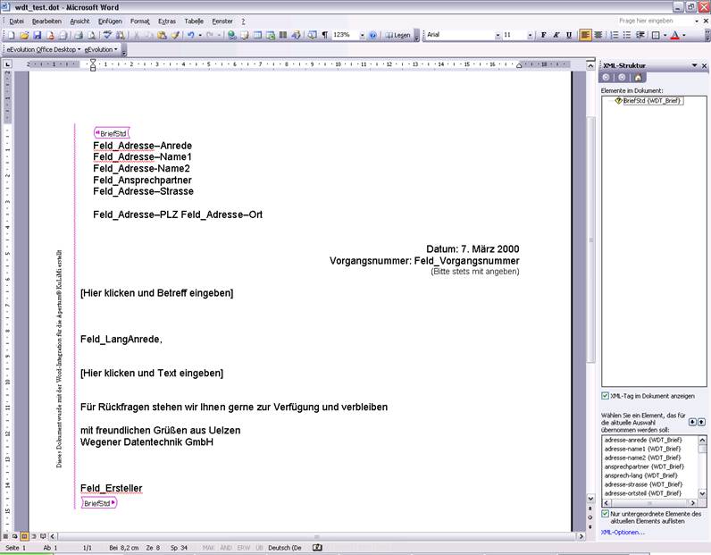The width and height of the screenshot is (711, 555).
Task: Apply outside border icon
Action: pyautogui.click(x=656, y=35)
